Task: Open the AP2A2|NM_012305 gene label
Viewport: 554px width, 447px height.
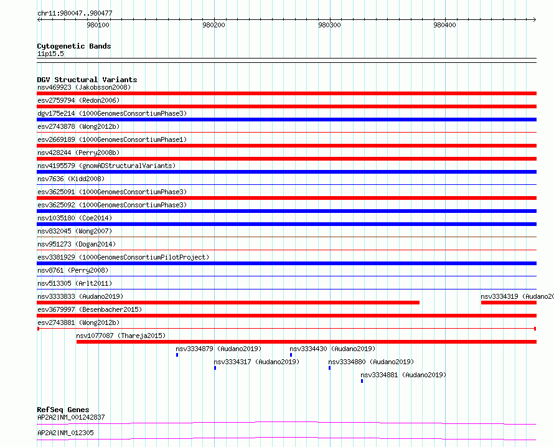Action: click(65, 433)
